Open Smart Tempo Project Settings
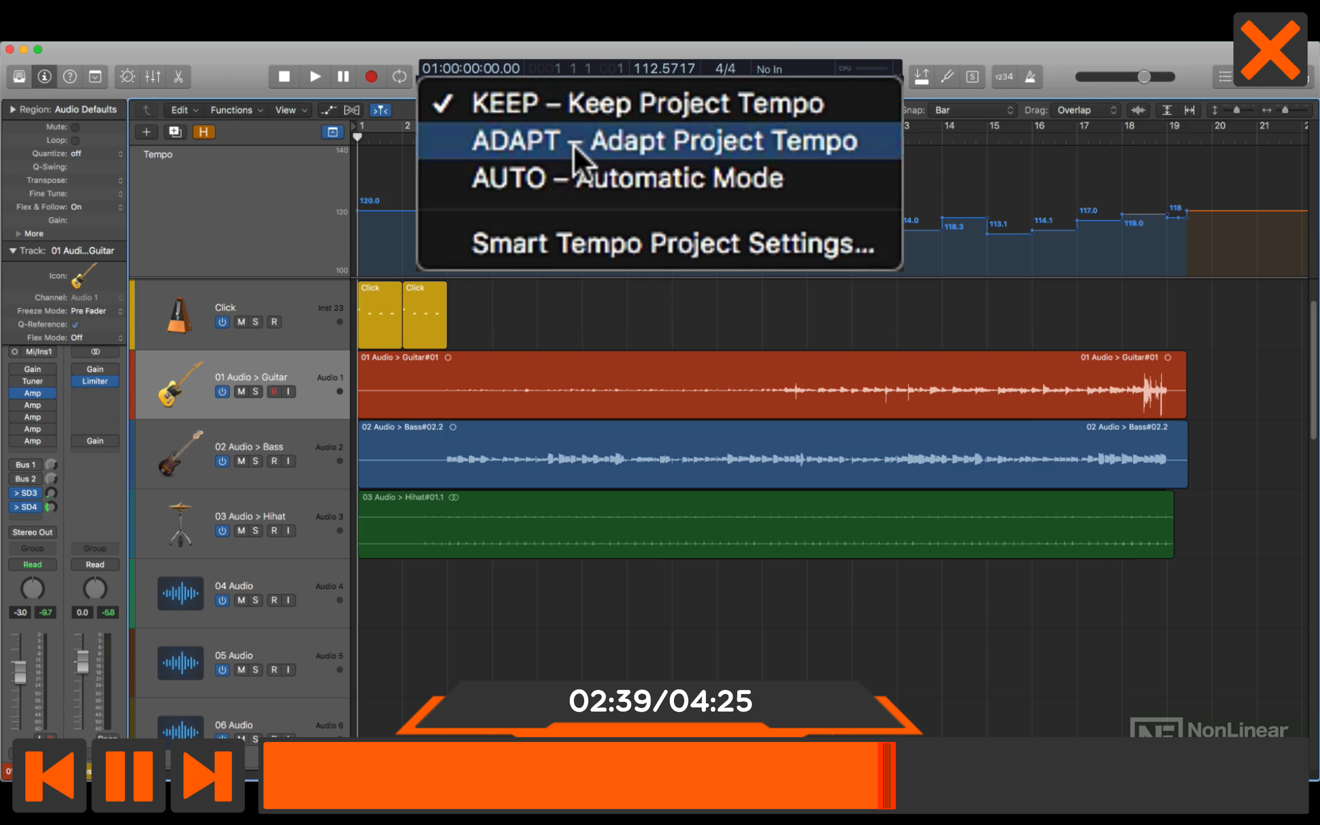This screenshot has width=1320, height=825. point(672,244)
